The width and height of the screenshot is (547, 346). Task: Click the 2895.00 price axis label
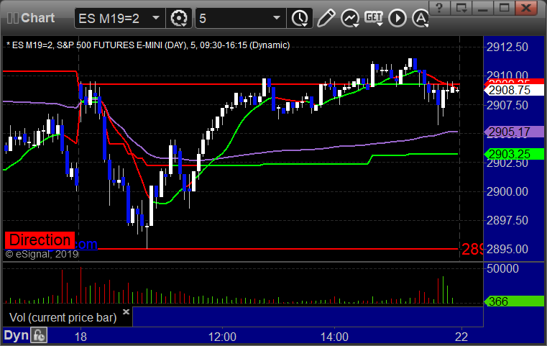[x=507, y=249]
